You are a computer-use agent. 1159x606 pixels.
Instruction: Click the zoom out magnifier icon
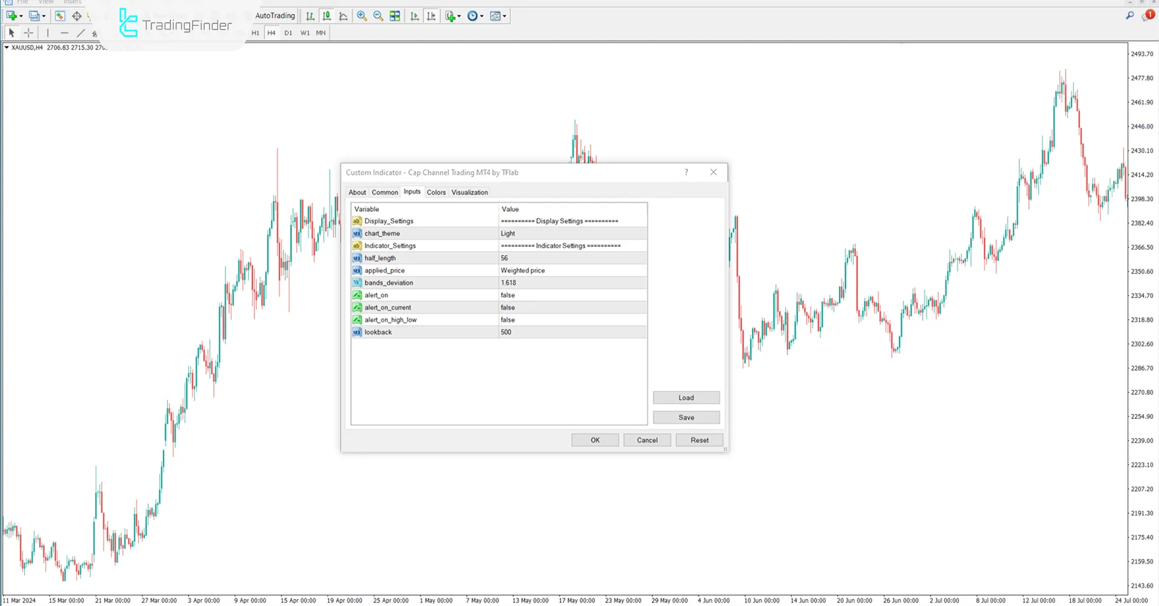point(378,16)
